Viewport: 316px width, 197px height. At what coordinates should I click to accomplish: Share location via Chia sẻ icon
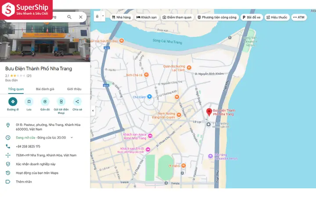(x=77, y=102)
